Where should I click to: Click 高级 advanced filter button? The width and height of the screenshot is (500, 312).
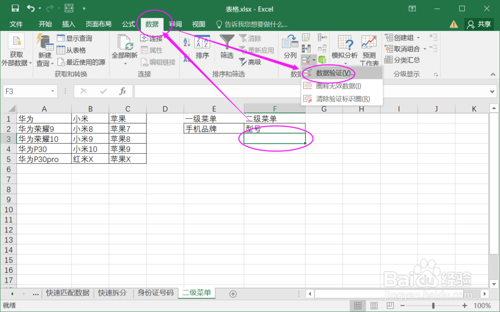250,62
